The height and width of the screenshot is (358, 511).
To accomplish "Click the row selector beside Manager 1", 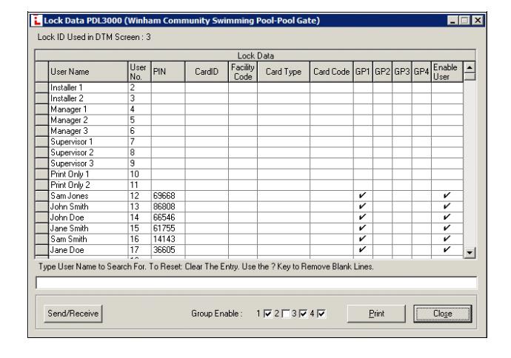I will (41, 109).
